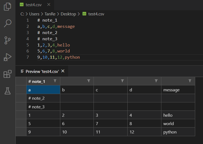Screen dimensions: 203x144
Task: Close the test4.csv editor tab
Action: (49, 5)
